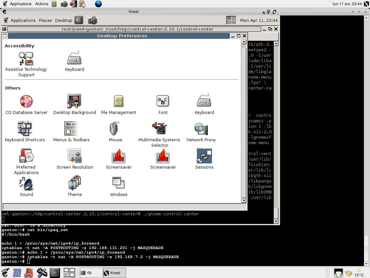Maximize the Desktop Preferences window
Viewport: 370px width, 278px height.
239,36
